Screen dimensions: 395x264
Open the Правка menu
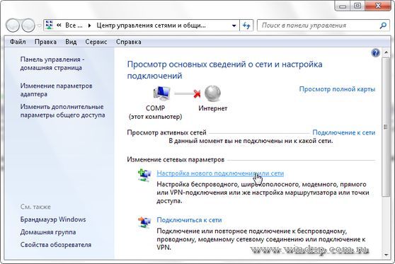tap(45, 42)
